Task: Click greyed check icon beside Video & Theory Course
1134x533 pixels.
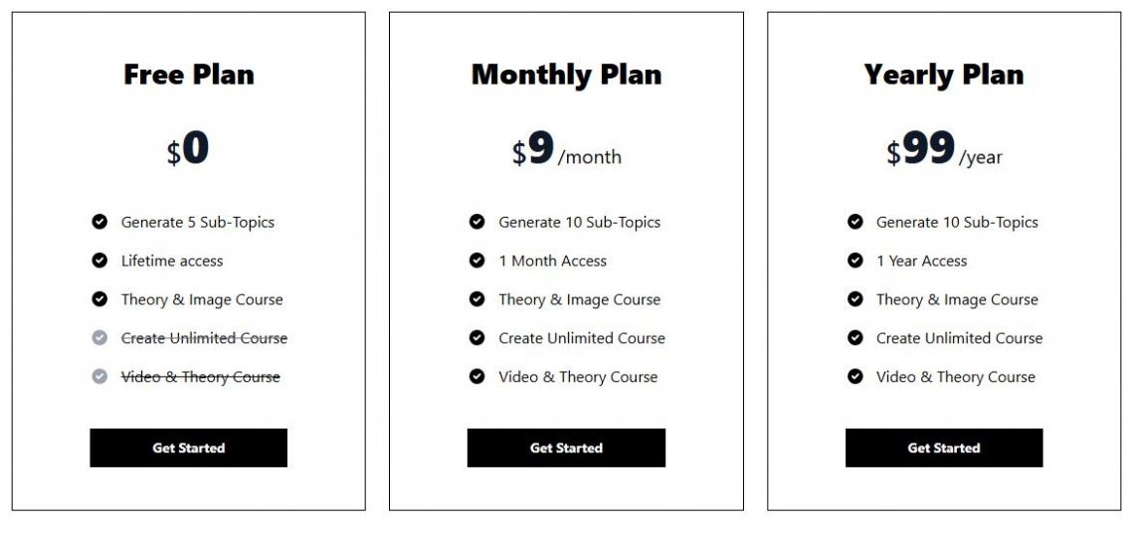Action: pos(99,377)
